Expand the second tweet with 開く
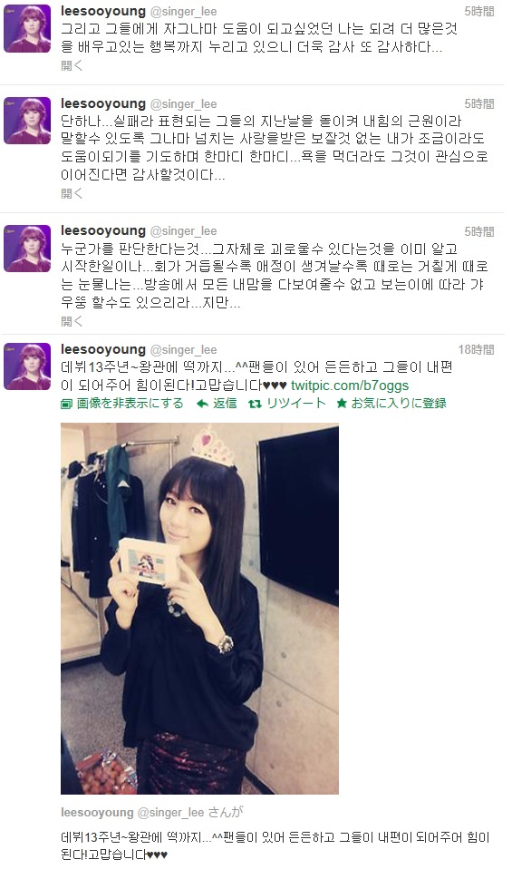The image size is (512, 869). (72, 193)
